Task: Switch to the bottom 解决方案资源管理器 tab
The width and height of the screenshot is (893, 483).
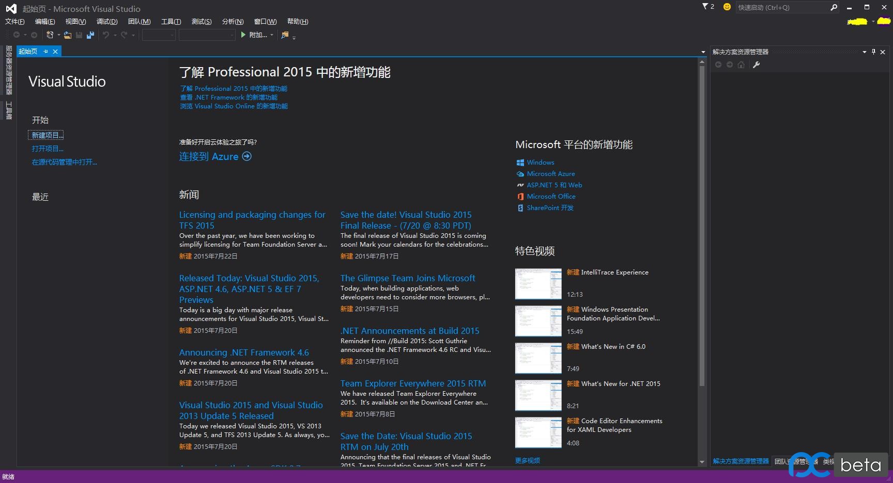Action: click(x=741, y=461)
